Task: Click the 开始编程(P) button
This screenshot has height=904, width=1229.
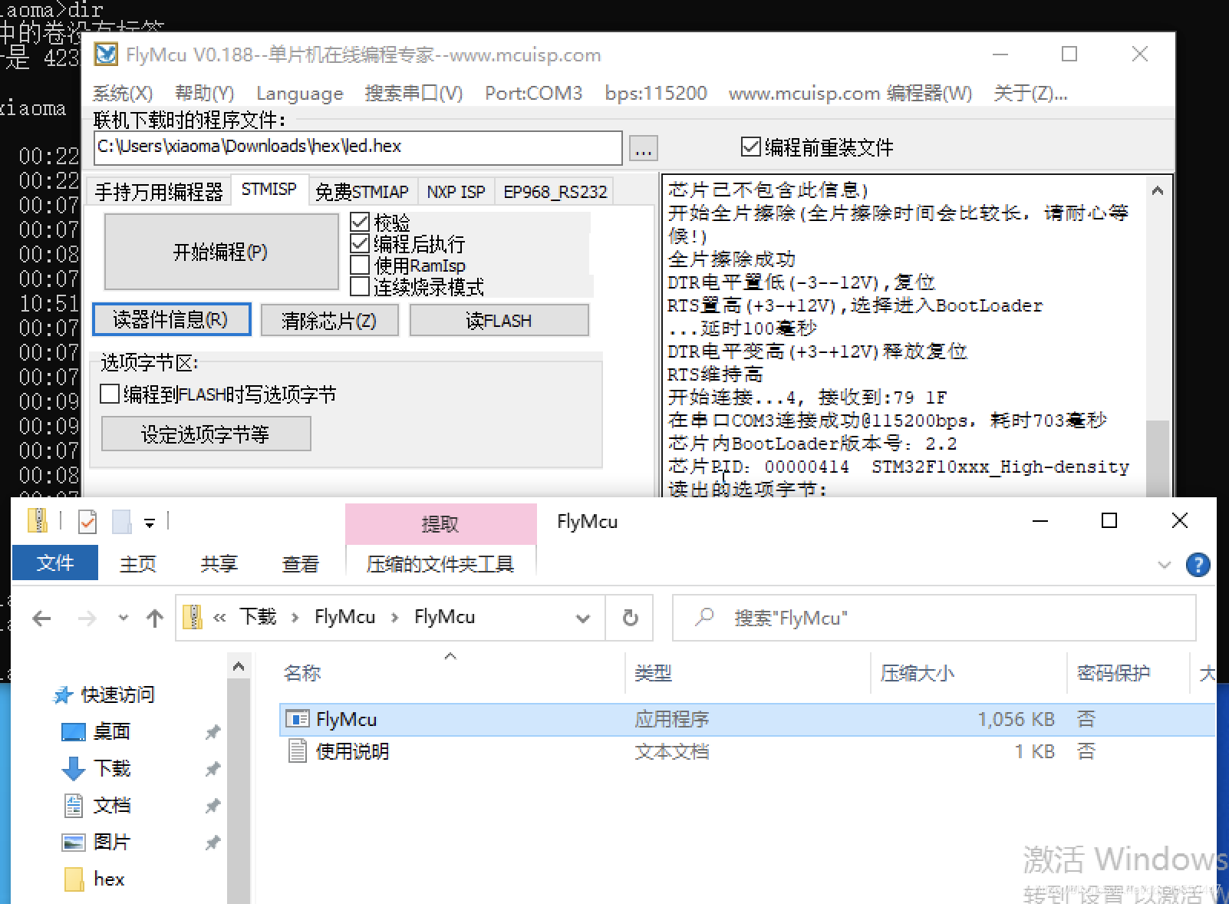Action: (x=219, y=252)
